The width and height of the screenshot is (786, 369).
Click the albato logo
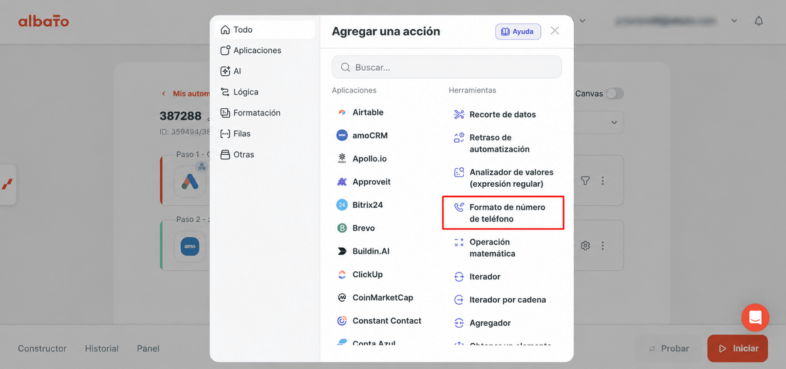[x=43, y=22]
